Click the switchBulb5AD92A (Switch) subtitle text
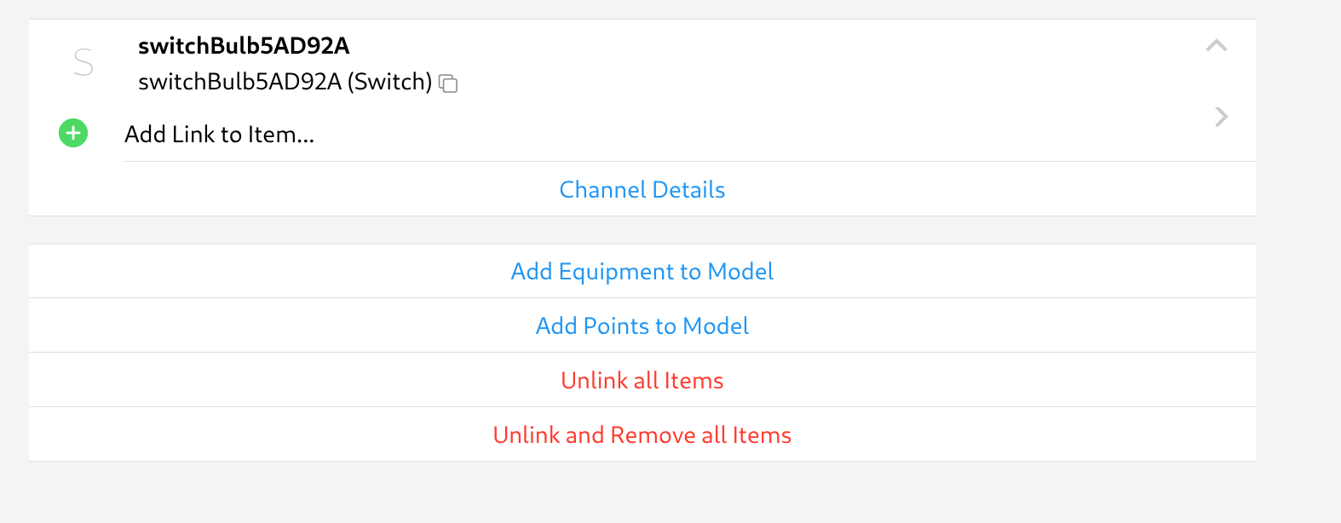 click(x=285, y=82)
